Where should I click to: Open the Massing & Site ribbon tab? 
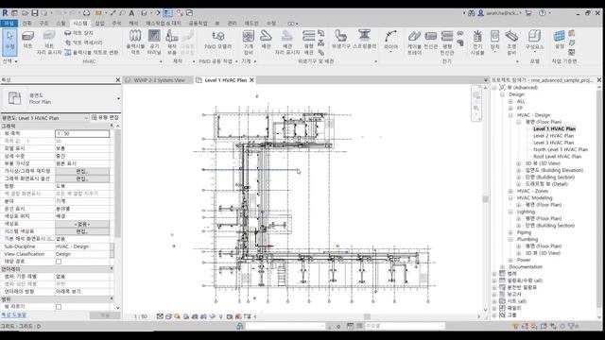pyautogui.click(x=164, y=23)
